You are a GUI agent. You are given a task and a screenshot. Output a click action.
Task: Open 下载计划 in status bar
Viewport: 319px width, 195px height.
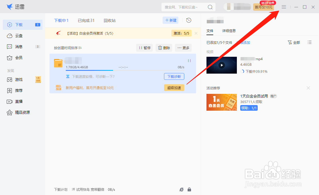click(61, 189)
